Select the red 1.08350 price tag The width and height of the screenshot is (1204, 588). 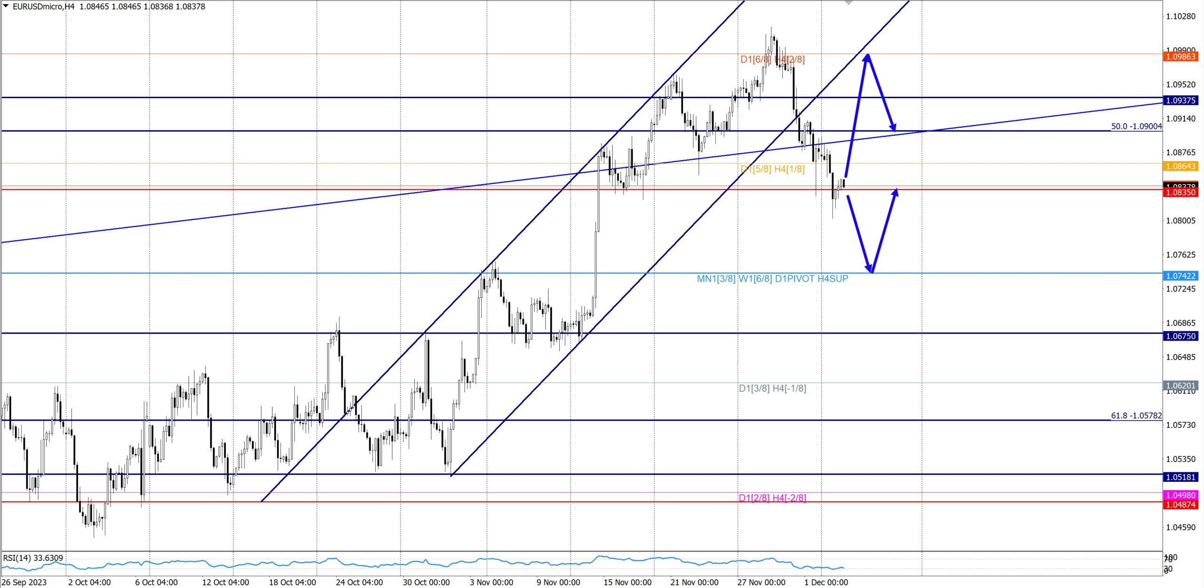coord(1180,192)
